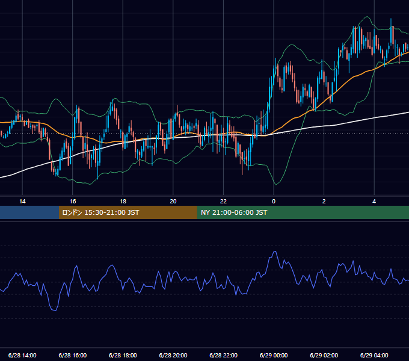
Task: Select the 4 hour axis label
Action: click(x=374, y=202)
